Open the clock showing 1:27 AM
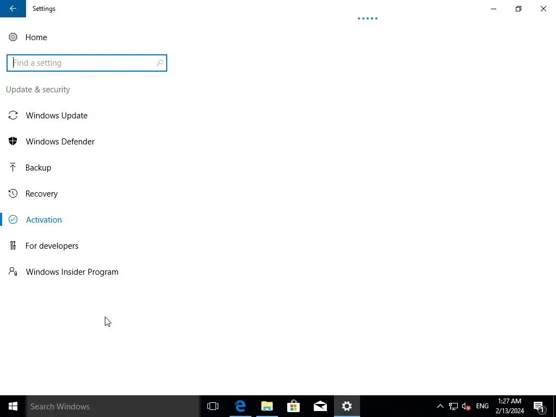Image resolution: width=556 pixels, height=417 pixels. point(509,406)
